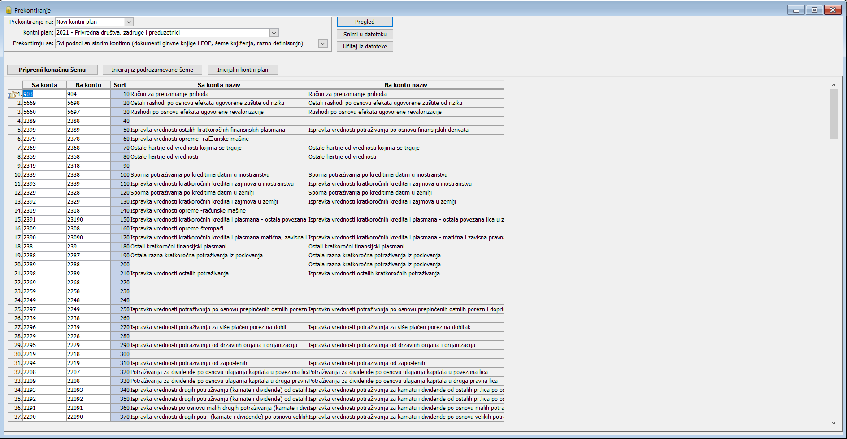Click the Inicijalni kontni plan button
847x439 pixels.
(243, 70)
